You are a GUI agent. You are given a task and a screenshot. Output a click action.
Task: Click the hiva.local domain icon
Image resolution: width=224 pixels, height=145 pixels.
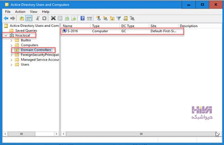coord(12,36)
